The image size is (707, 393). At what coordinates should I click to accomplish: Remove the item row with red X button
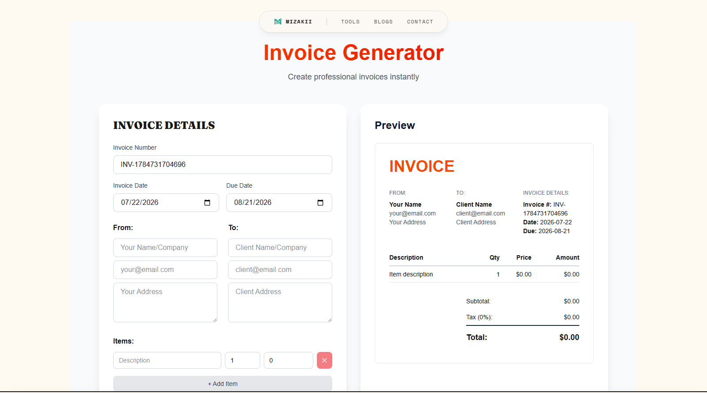[324, 360]
